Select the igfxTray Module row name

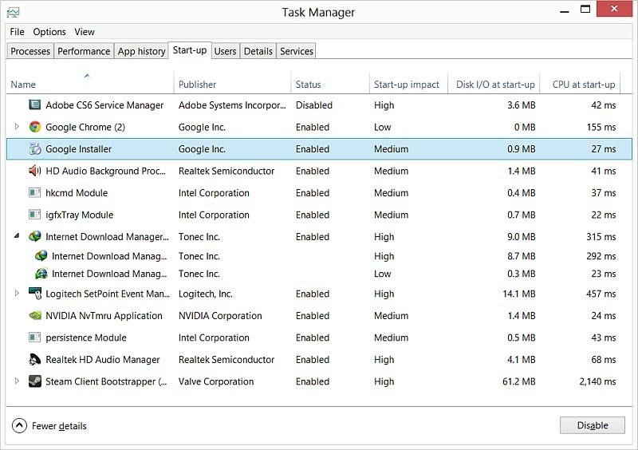click(79, 215)
